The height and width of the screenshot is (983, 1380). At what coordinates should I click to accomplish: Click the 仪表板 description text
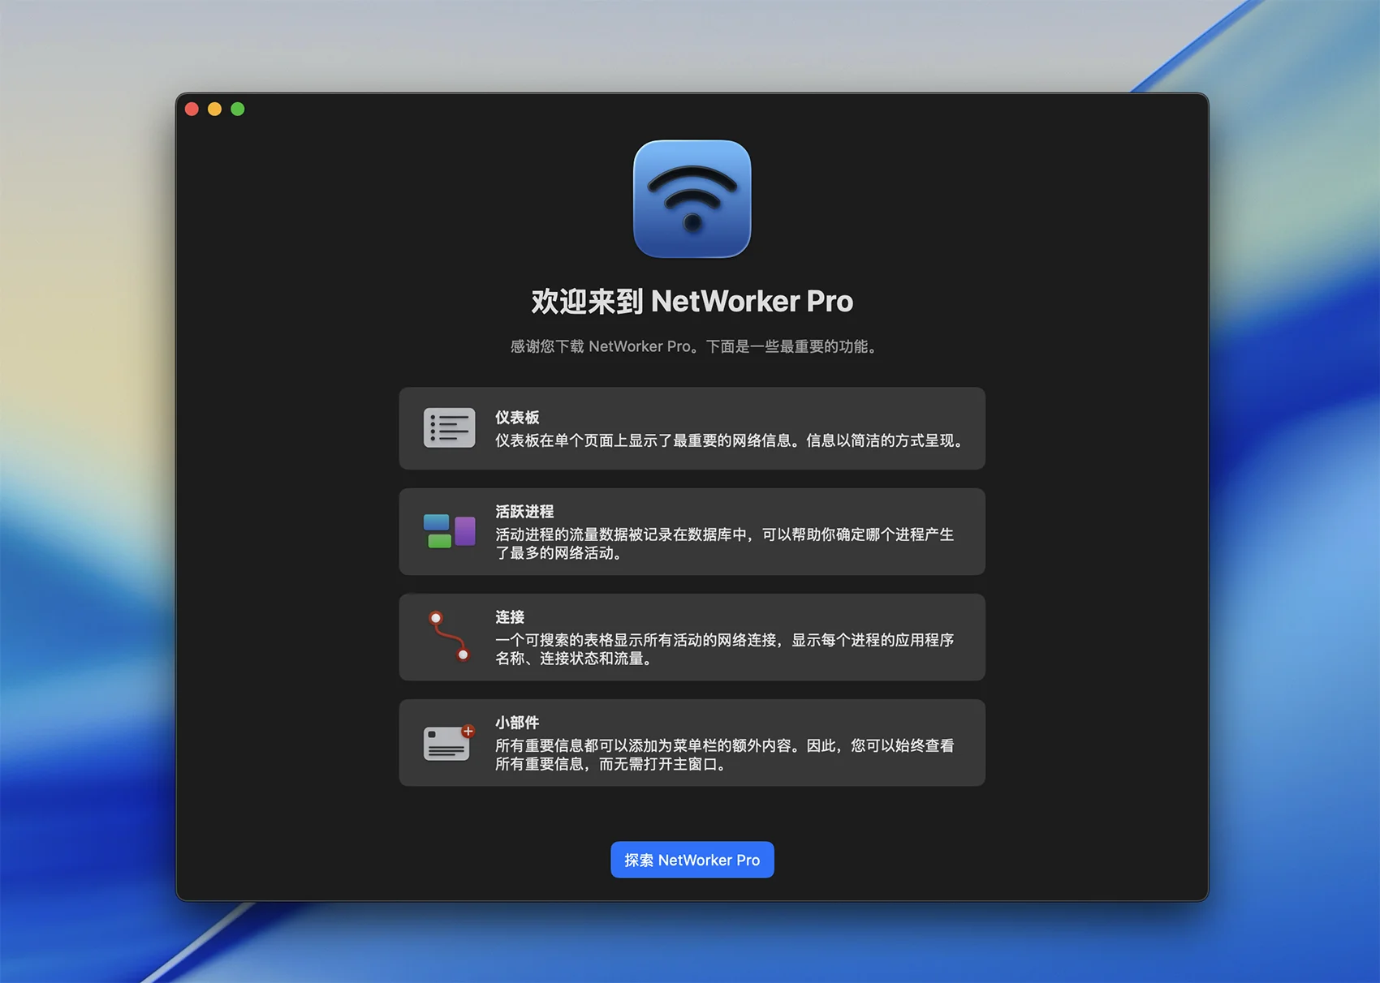729,440
